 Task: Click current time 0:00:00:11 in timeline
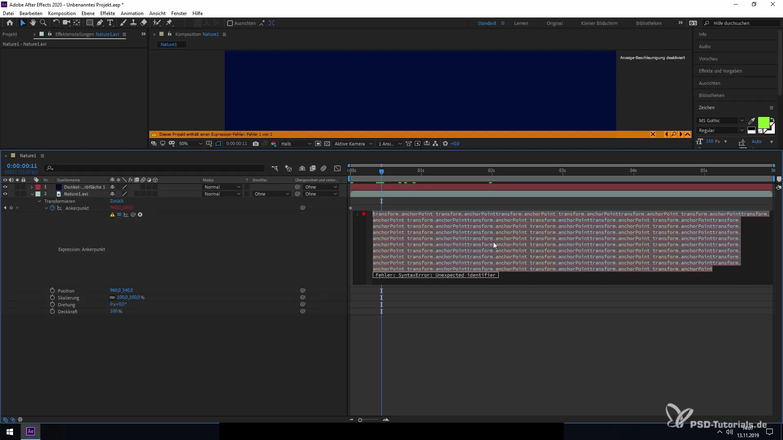click(22, 166)
